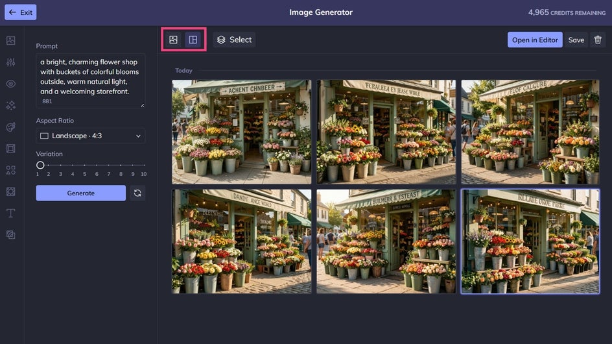Select the flower shop image signed ACHENT CHNBEER
612x344 pixels.
242,132
